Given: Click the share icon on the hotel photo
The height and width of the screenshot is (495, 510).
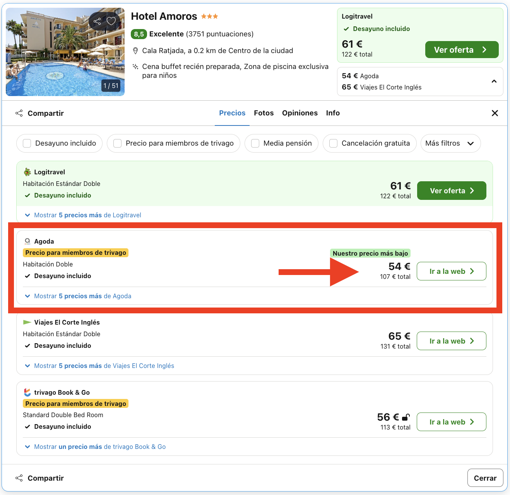Looking at the screenshot, I should coord(97,21).
